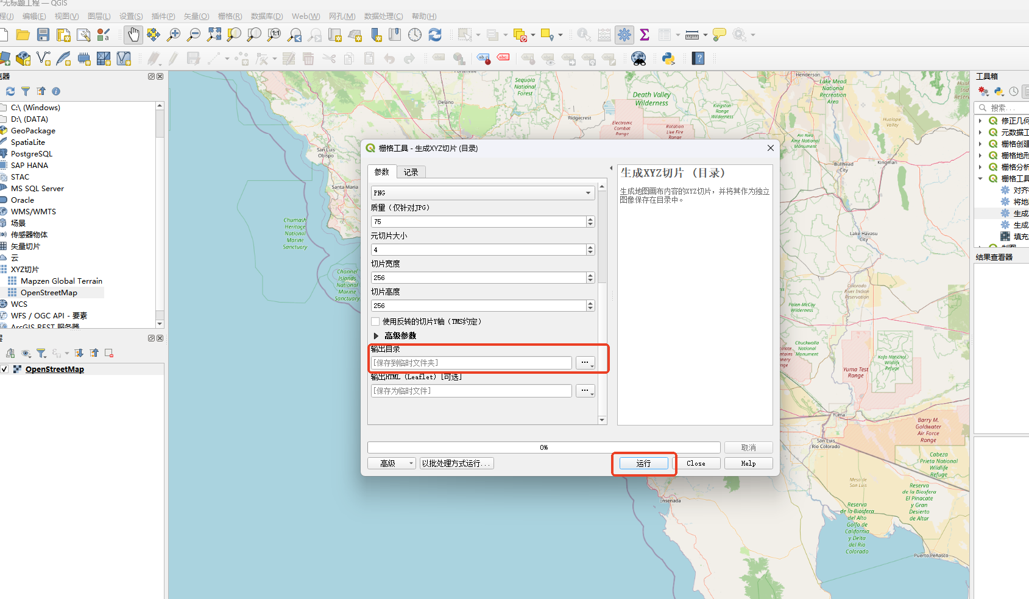This screenshot has height=599, width=1029.
Task: Open the 高级 dropdown button
Action: (x=392, y=463)
